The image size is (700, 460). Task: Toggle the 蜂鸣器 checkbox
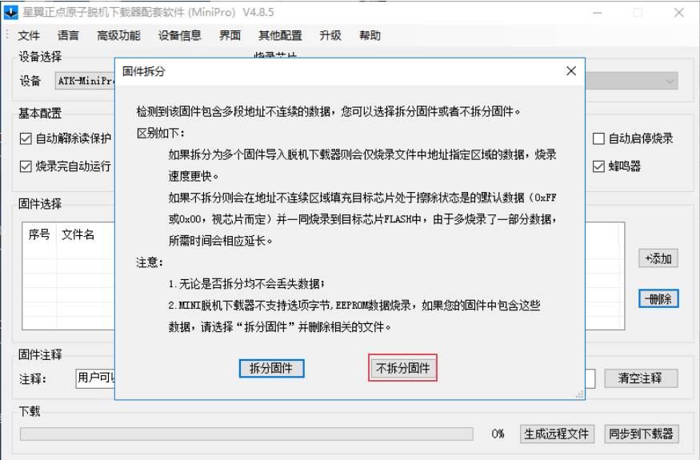click(598, 167)
